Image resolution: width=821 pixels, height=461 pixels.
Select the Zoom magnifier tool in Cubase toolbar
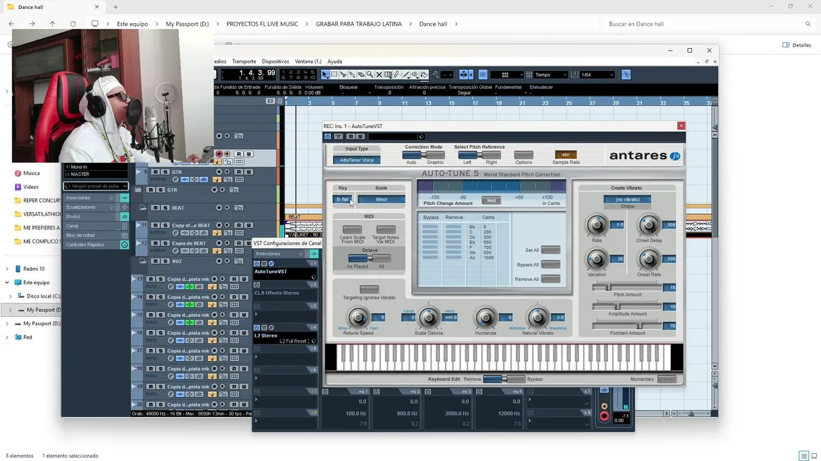(x=370, y=75)
